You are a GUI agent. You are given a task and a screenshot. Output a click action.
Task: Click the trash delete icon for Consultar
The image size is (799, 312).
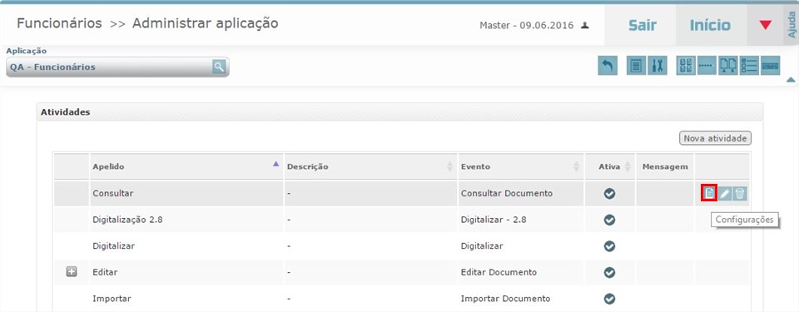[741, 193]
